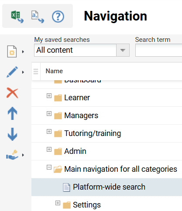The width and height of the screenshot is (182, 211).
Task: Click the CSV export icon
Action: [x=38, y=17]
